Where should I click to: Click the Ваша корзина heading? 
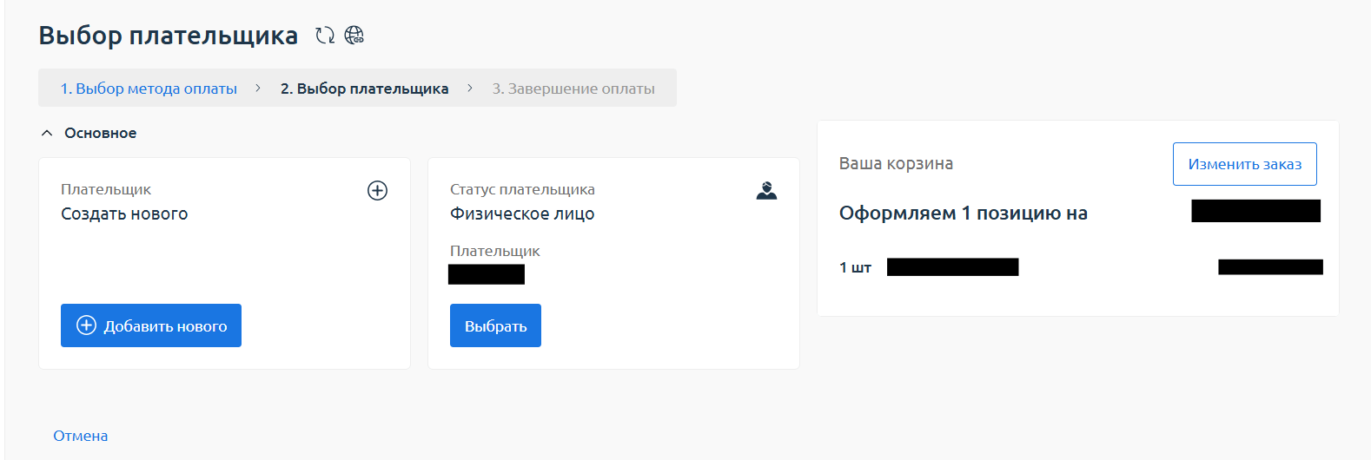click(896, 164)
